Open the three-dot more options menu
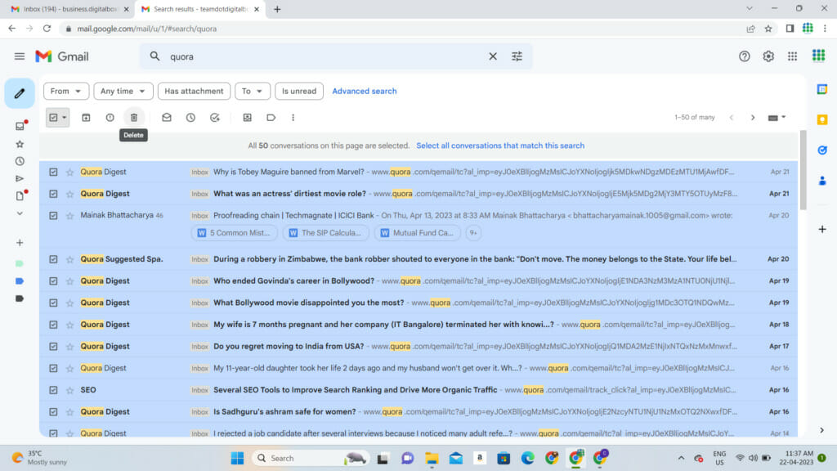Viewport: 837px width, 471px height. [293, 117]
